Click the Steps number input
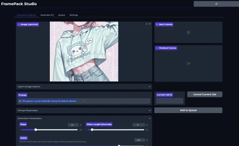239x146 pixels. tap(73, 125)
